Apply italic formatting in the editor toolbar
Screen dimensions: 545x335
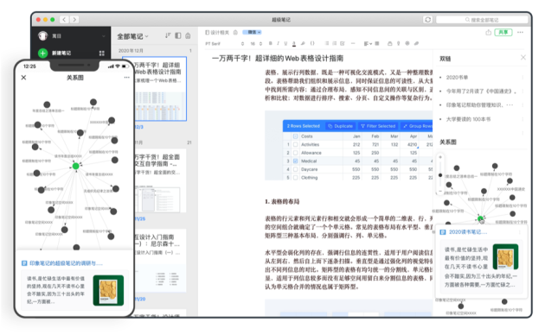click(278, 43)
